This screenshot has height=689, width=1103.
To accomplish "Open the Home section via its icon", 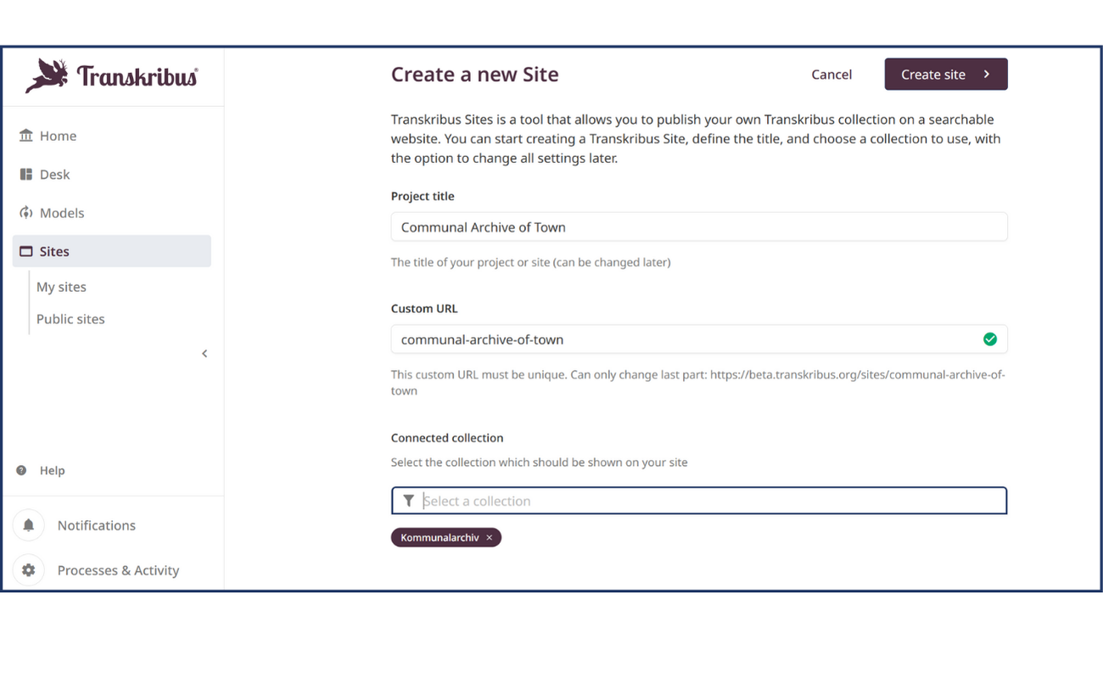I will click(25, 135).
